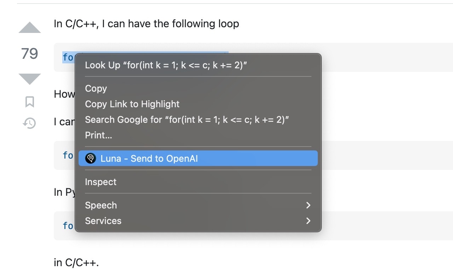The width and height of the screenshot is (453, 269).
Task: Upvote the question with the up arrow
Action: point(30,28)
